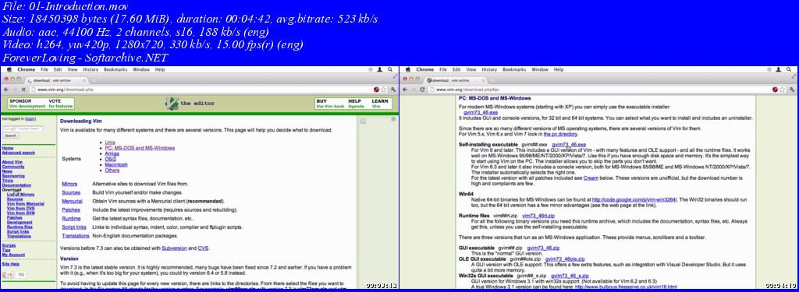The width and height of the screenshot is (799, 292).
Task: Download gvim73_46ole.zip OLE GUI link
Action: 564,259
